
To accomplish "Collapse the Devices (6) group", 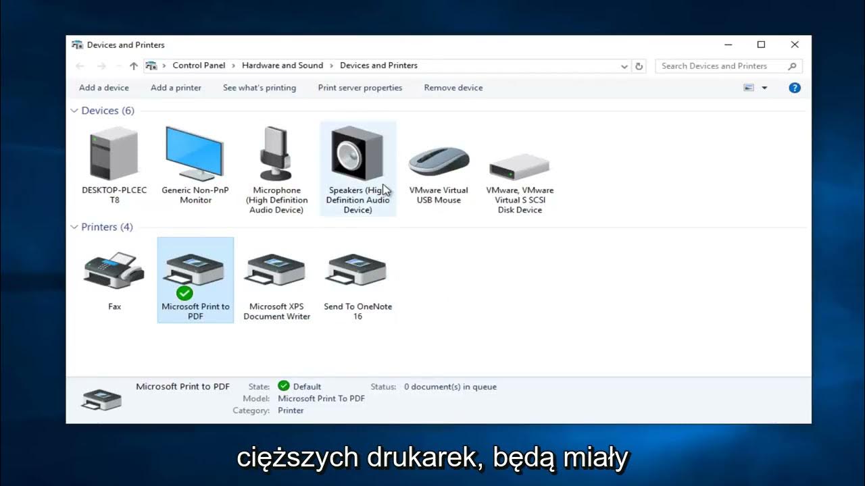I will pyautogui.click(x=74, y=111).
